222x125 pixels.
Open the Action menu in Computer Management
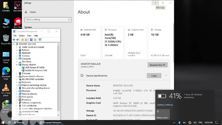point(22,36)
